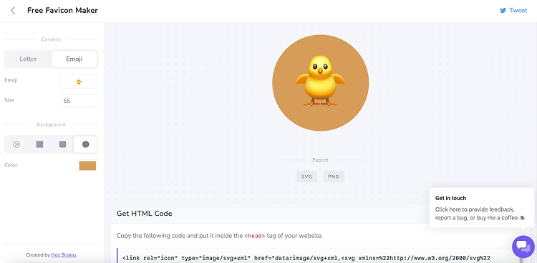Export favicon as SVG
This screenshot has height=263, width=537.
[x=306, y=177]
